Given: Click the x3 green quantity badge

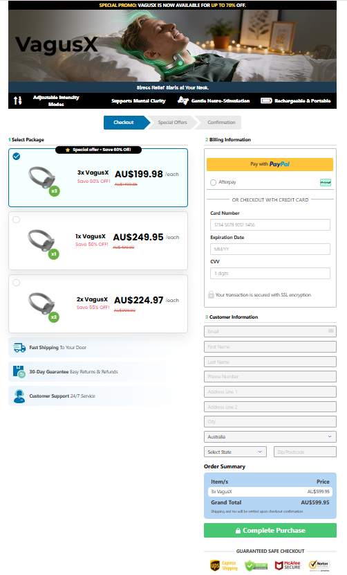Looking at the screenshot, I should (54, 191).
